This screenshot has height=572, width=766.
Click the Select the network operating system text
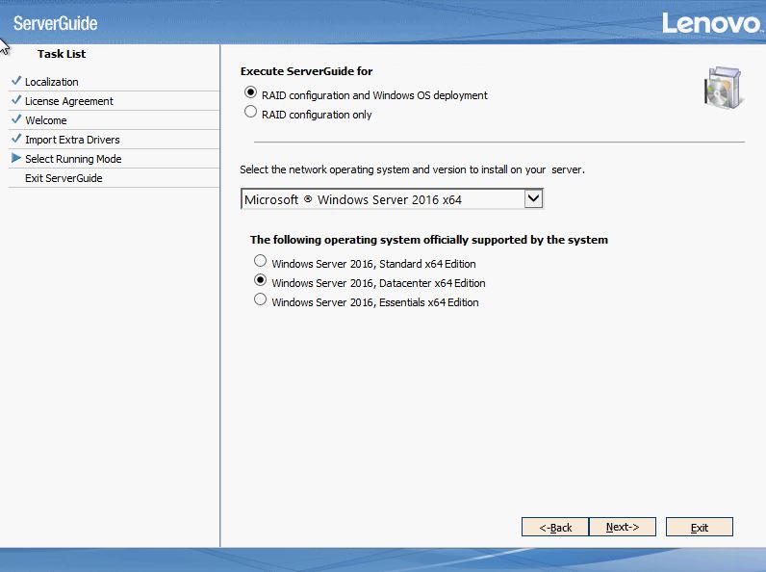pyautogui.click(x=412, y=169)
